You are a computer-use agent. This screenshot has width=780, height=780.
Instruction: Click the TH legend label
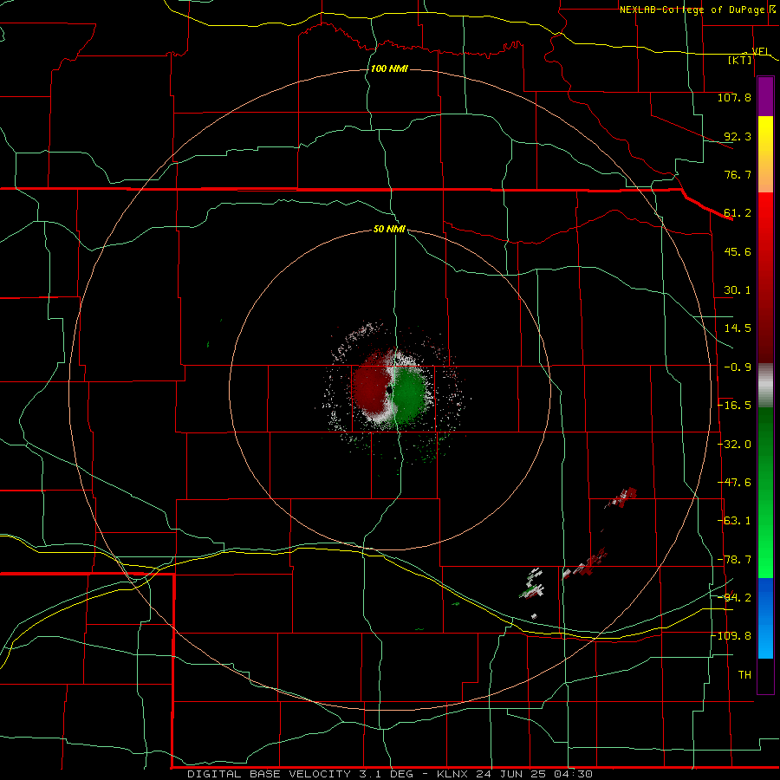coord(744,675)
